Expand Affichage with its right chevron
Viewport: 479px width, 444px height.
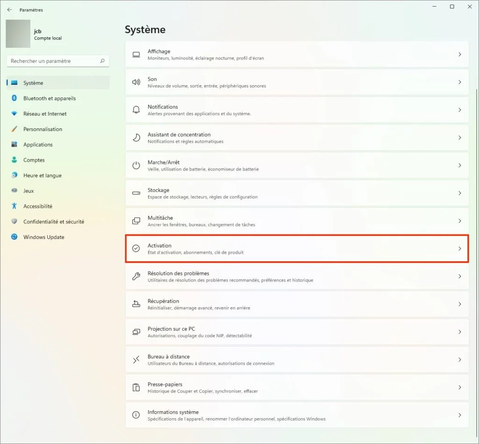459,54
